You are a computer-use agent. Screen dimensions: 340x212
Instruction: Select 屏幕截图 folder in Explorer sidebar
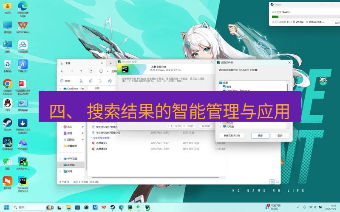70,146
